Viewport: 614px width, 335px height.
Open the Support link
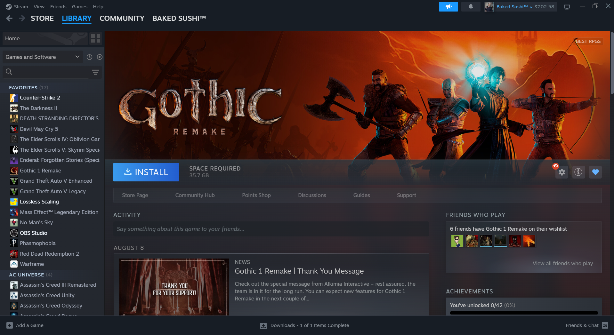point(407,195)
